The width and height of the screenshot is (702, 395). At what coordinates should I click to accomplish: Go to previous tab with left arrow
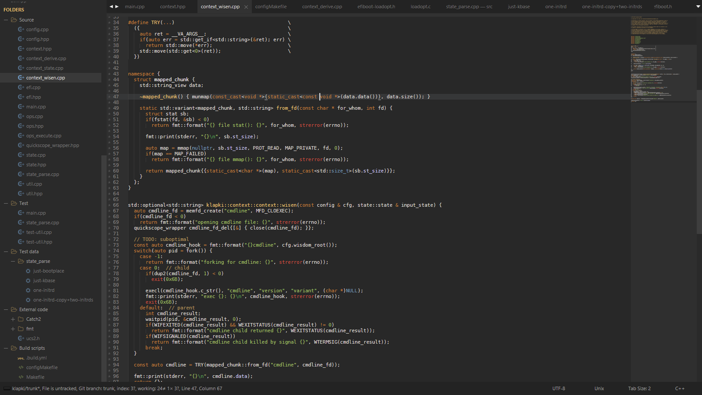pos(111,7)
